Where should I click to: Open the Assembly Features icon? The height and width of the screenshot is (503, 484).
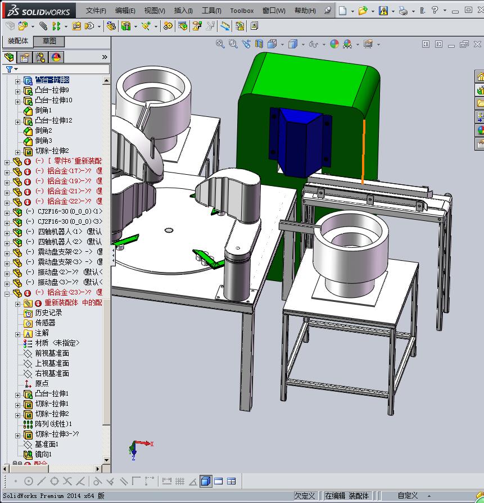pyautogui.click(x=126, y=26)
